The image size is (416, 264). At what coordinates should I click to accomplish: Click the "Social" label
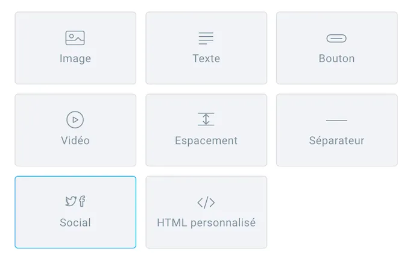pyautogui.click(x=75, y=222)
